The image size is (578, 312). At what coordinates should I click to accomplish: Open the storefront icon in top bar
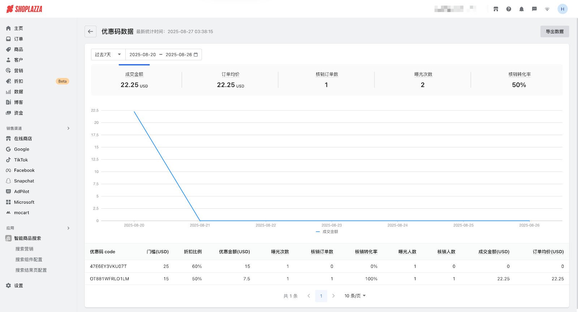pos(496,9)
